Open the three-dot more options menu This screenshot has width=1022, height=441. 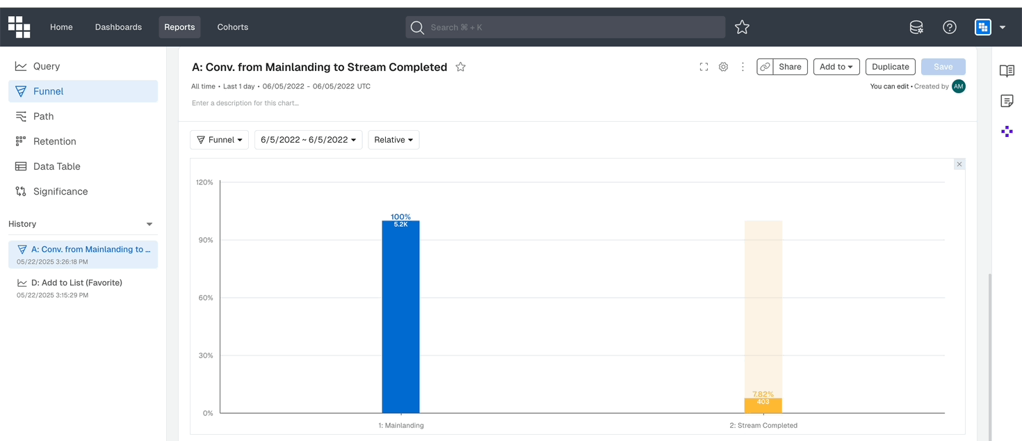tap(743, 67)
